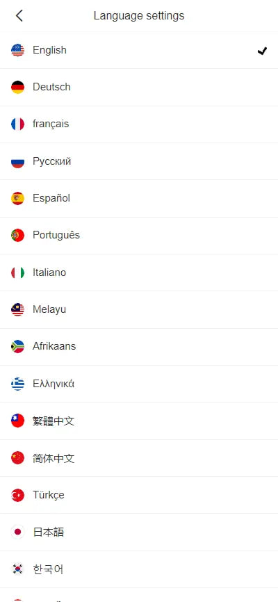This screenshot has width=278, height=602.
Task: Choose the Afrikaans language option
Action: pyautogui.click(x=139, y=347)
